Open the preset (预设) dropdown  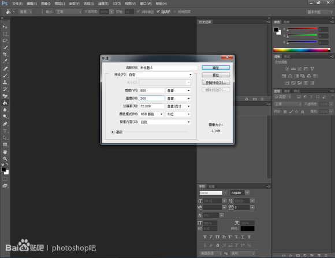[160, 74]
